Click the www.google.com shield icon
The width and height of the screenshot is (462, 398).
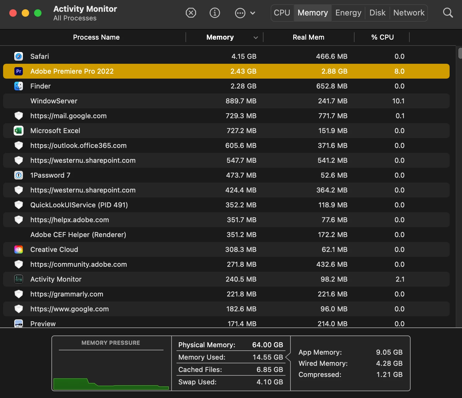coord(19,309)
